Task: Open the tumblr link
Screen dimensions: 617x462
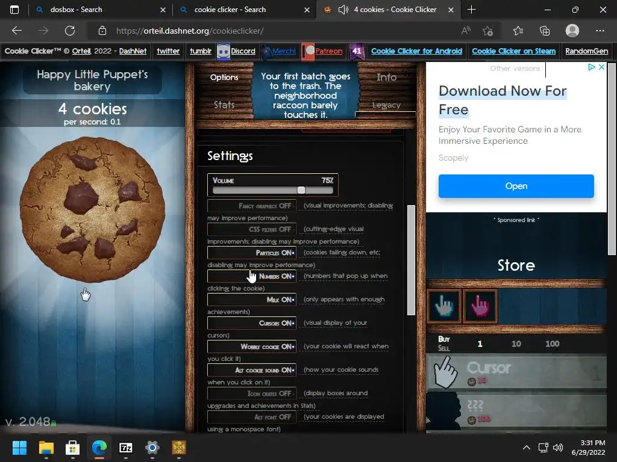Action: pyautogui.click(x=200, y=51)
